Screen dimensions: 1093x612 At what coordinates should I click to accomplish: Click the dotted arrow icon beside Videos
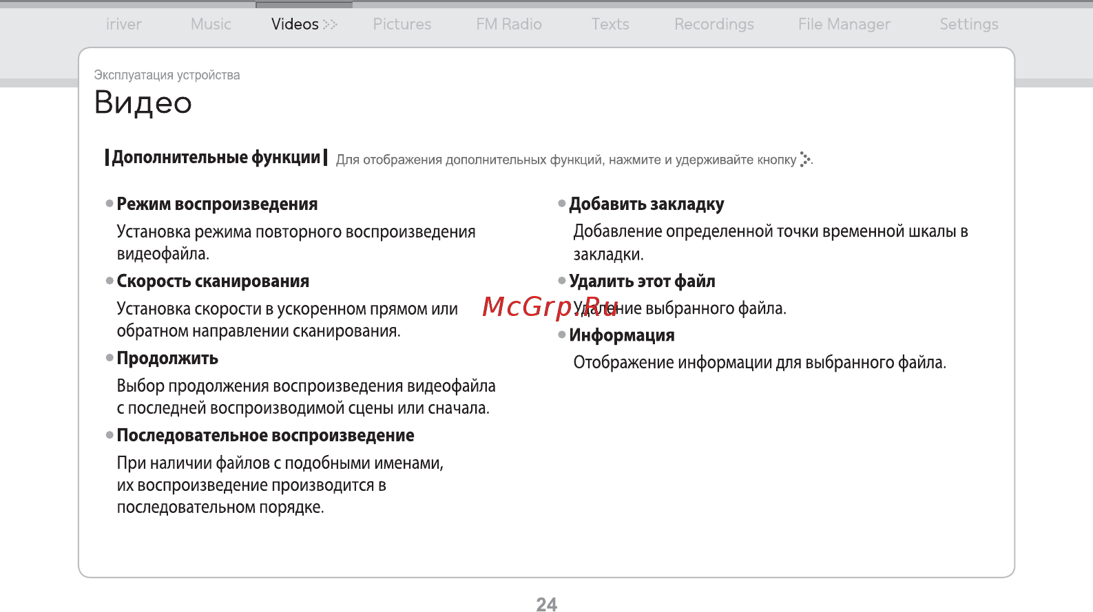pos(331,25)
